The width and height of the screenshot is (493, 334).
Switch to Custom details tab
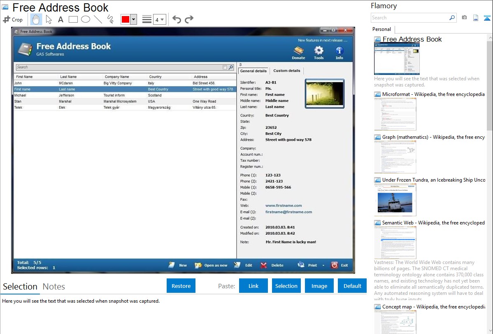click(x=287, y=70)
